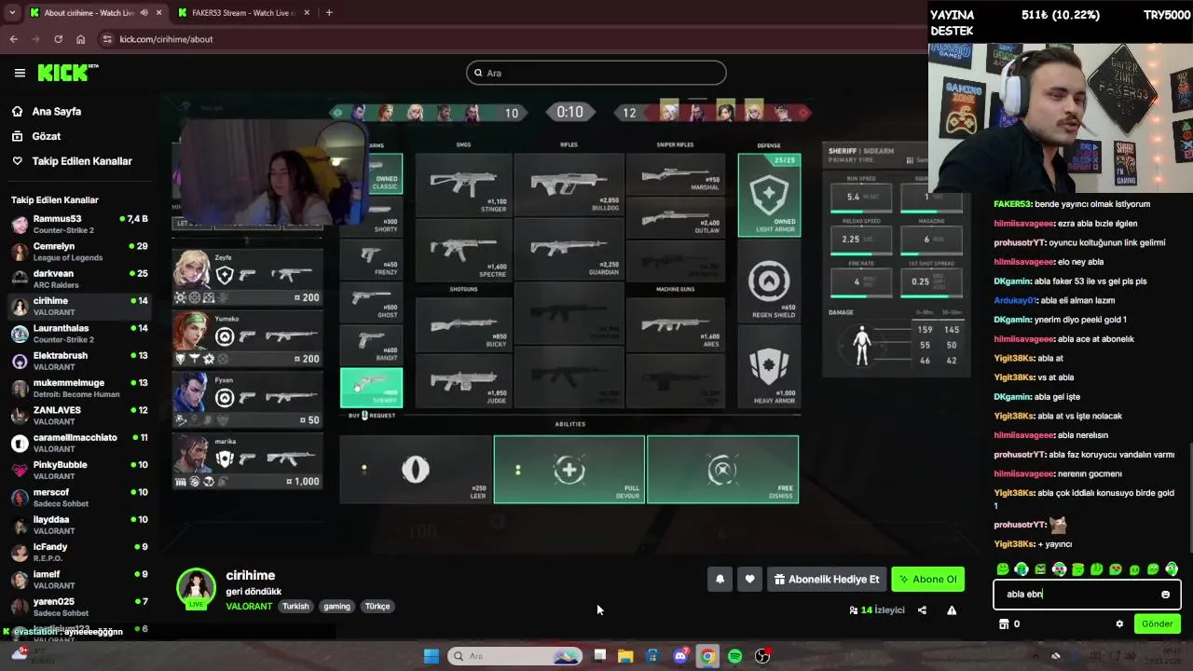The image size is (1193, 671).
Task: Open IcFandy channel in sidebar
Action: coord(79,553)
